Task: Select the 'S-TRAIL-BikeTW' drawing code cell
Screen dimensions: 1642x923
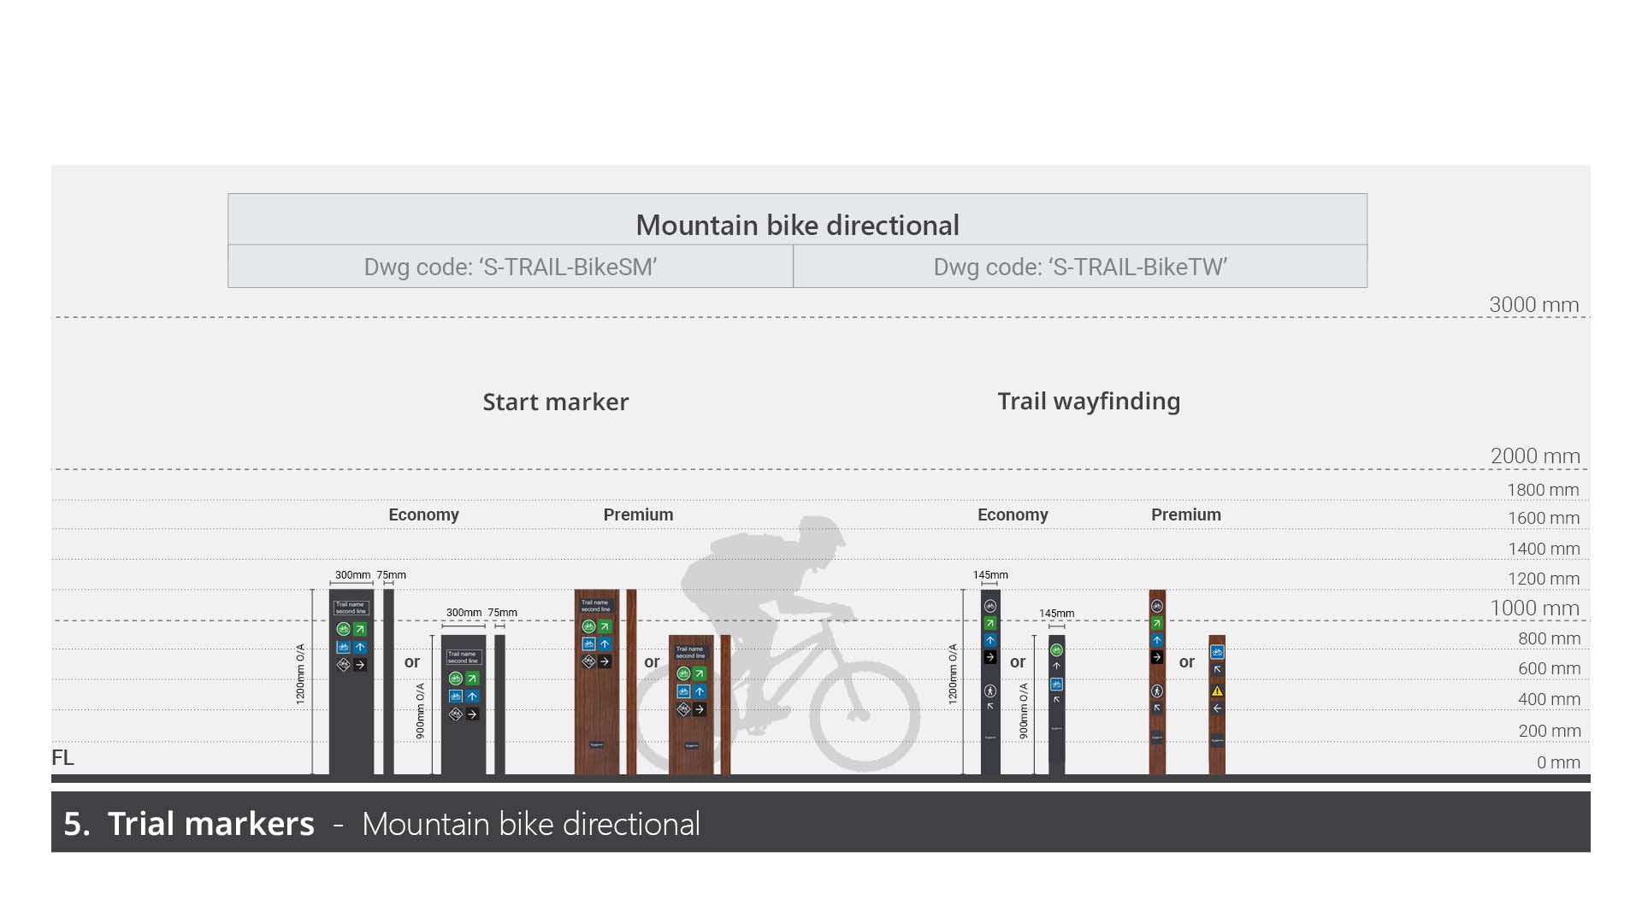Action: [1080, 267]
